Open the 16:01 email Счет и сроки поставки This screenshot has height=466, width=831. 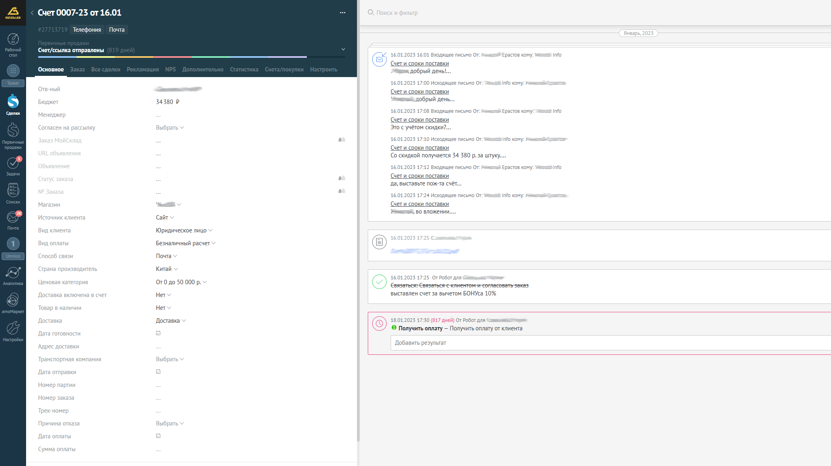tap(420, 63)
